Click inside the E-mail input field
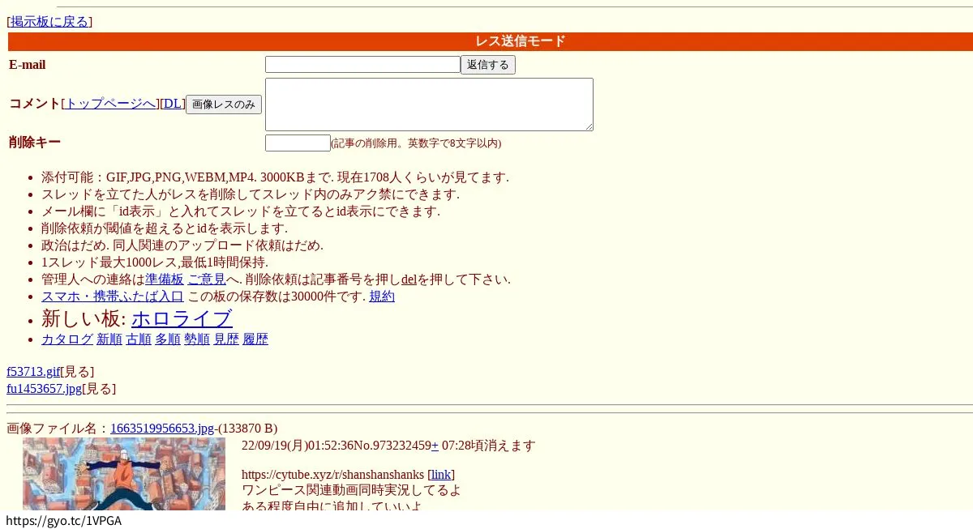 362,65
